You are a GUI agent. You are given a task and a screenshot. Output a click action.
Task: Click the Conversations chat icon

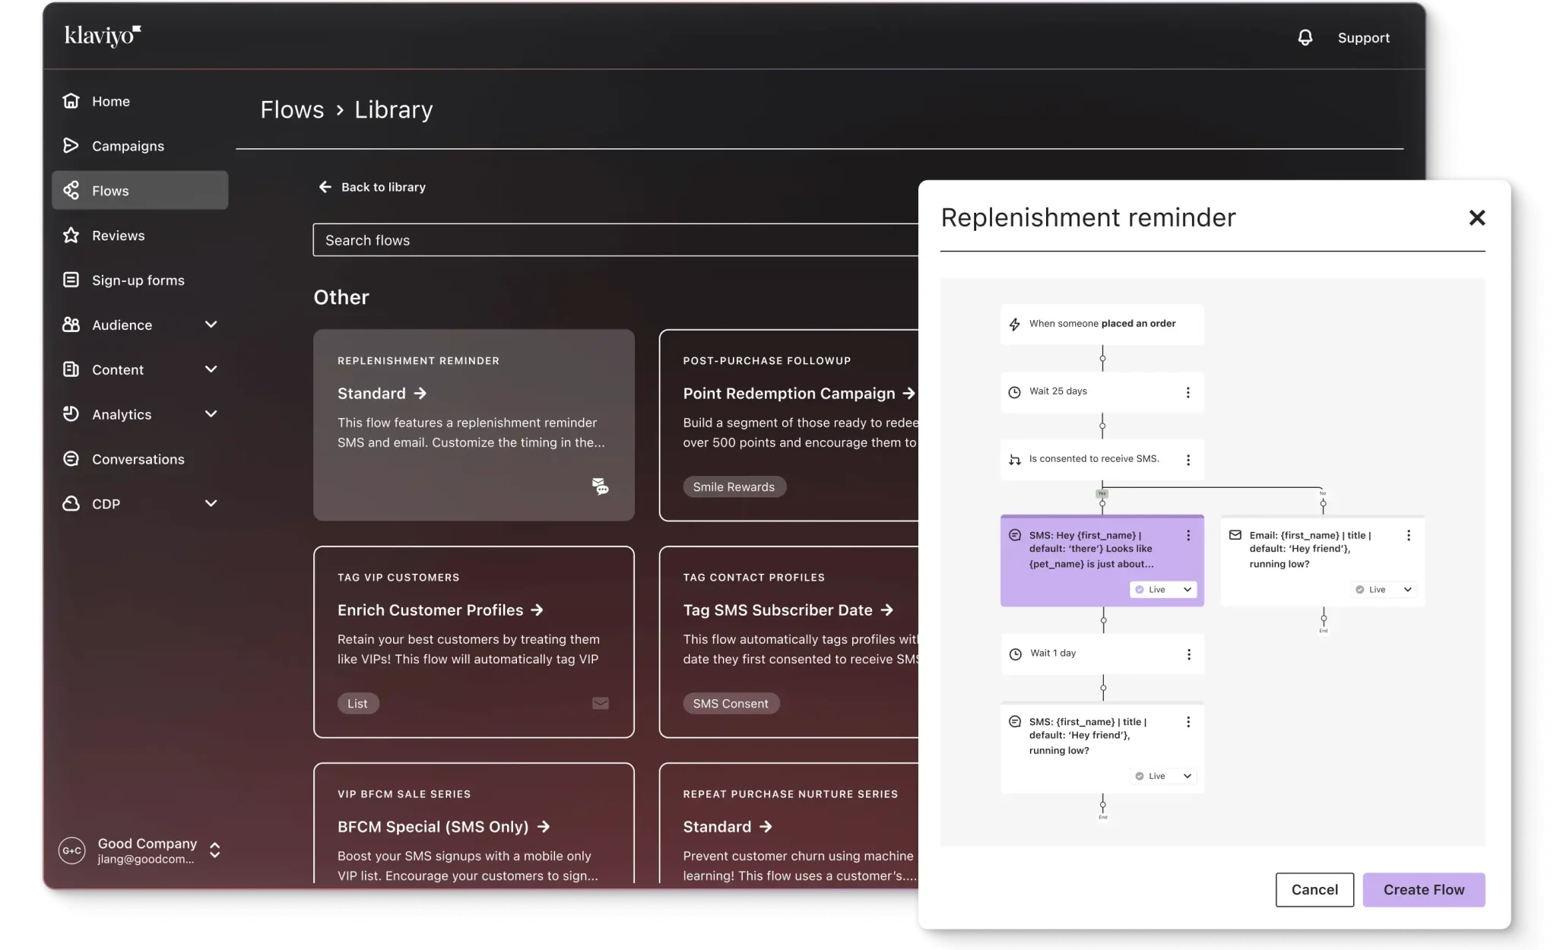pos(71,458)
